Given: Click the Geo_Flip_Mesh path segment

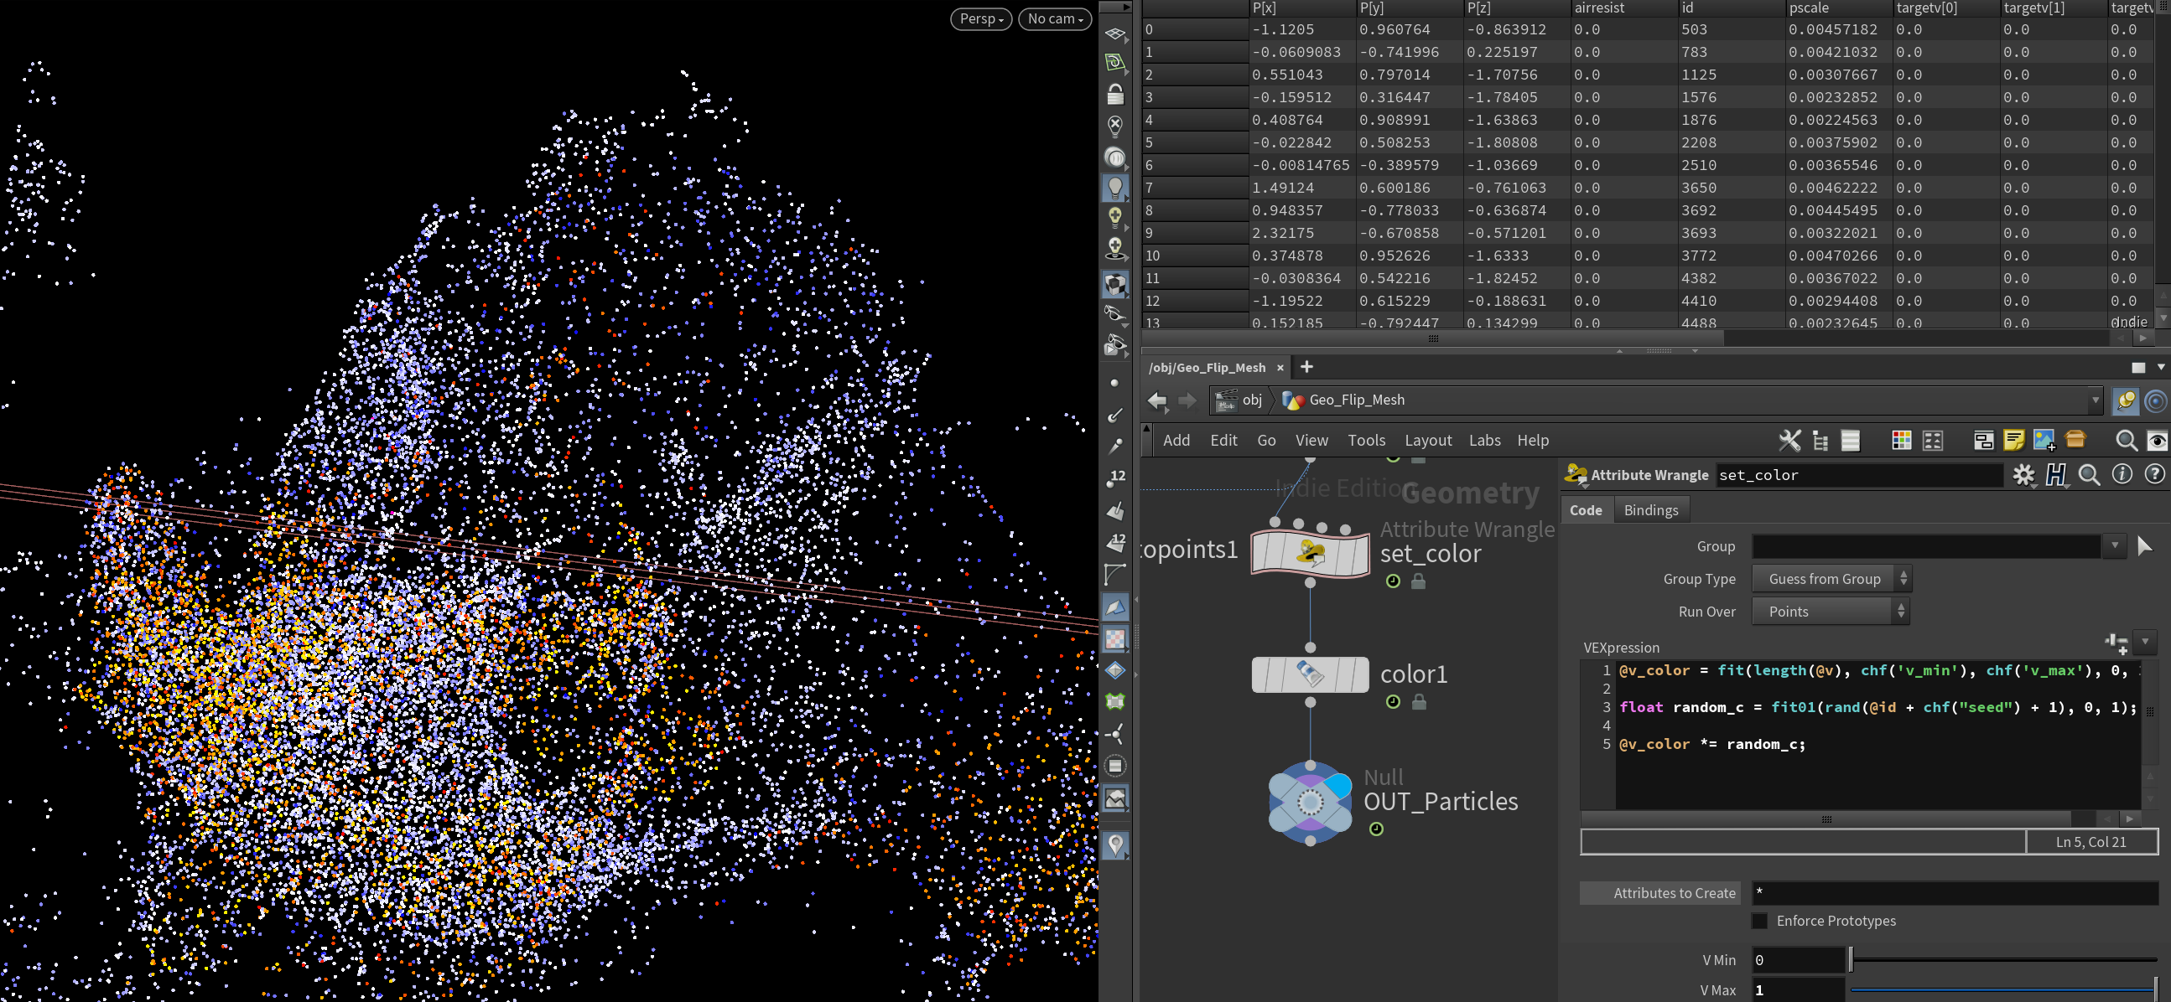Looking at the screenshot, I should [1343, 400].
